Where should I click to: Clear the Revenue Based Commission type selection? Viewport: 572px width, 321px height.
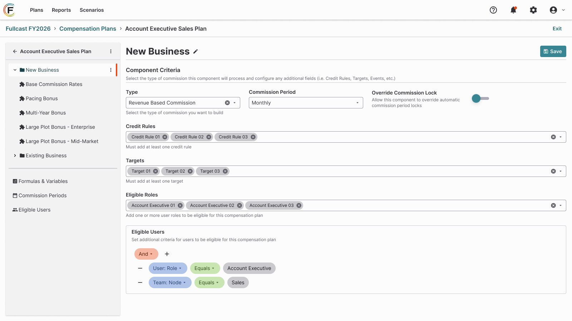[x=227, y=103]
